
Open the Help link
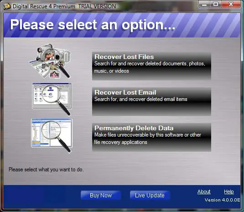coord(229,191)
